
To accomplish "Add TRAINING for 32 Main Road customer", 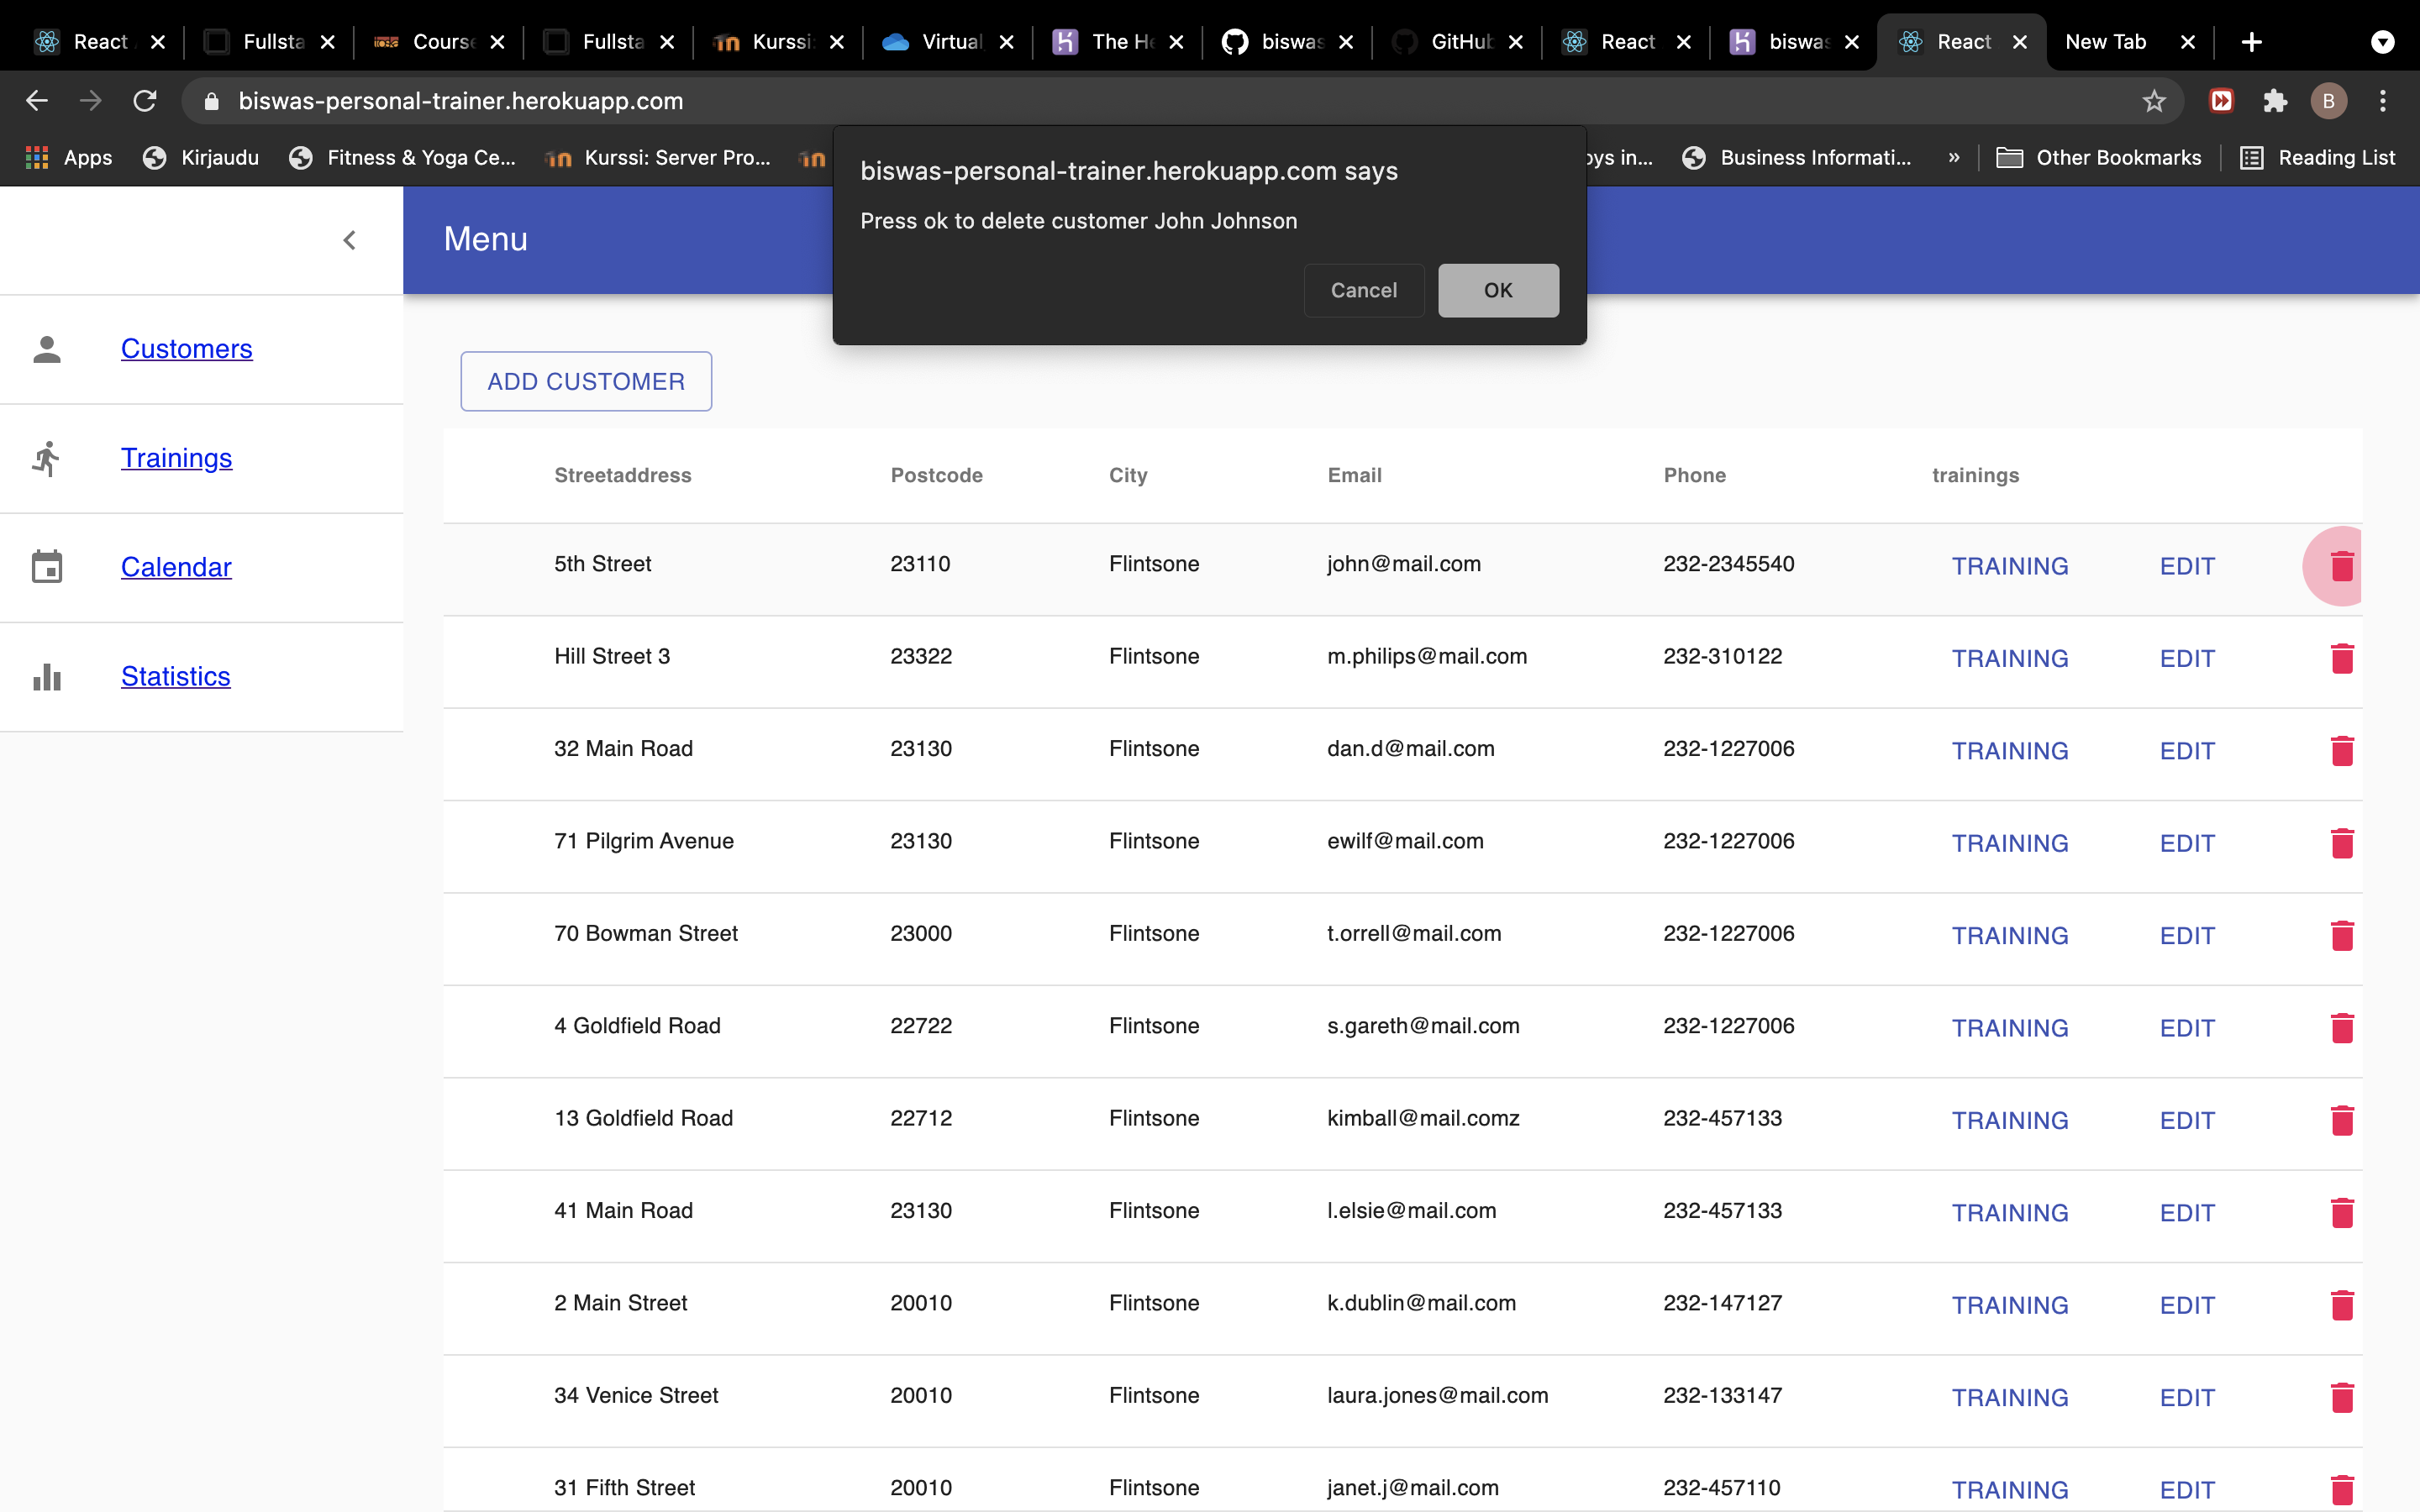I will [2010, 751].
